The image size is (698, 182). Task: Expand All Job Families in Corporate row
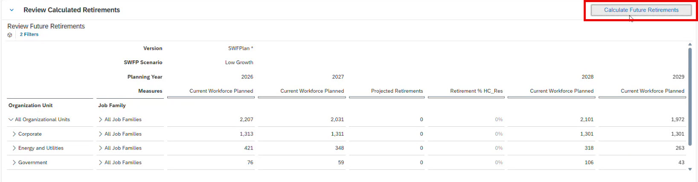101,134
